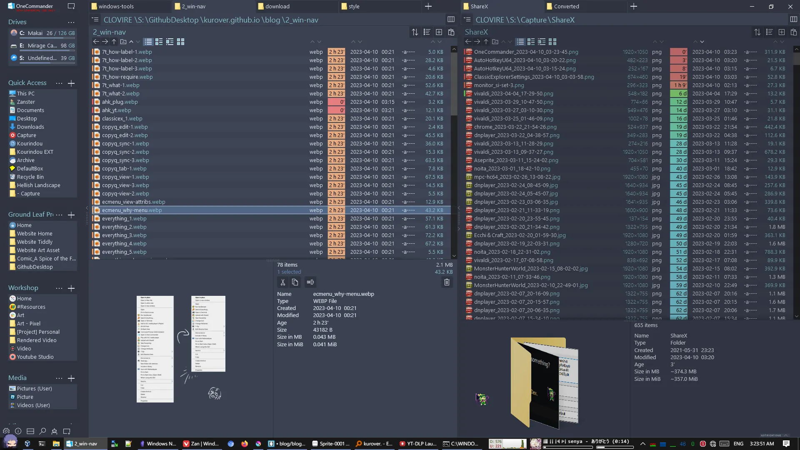The image size is (800, 450).
Task: Open Drives section three-dot menu
Action: tap(71, 22)
